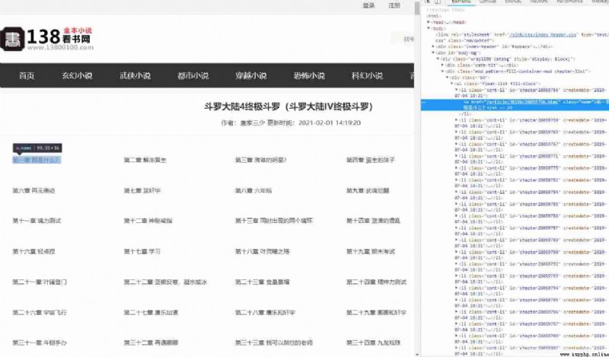Open the 第四章 chapter link
Image resolution: width=609 pixels, height=357 pixels.
371,160
